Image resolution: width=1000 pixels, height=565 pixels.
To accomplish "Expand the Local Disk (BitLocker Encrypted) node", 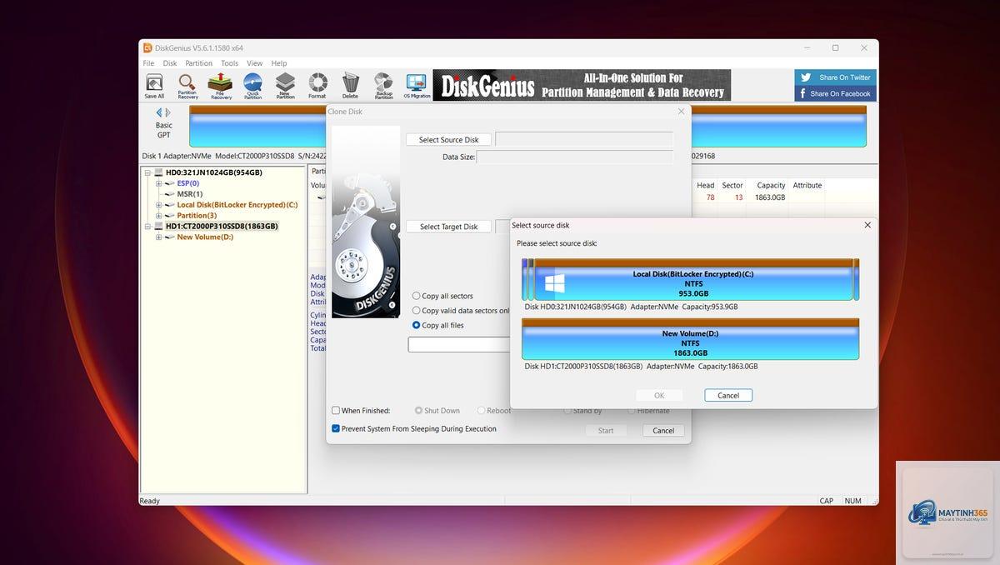I will [x=158, y=205].
